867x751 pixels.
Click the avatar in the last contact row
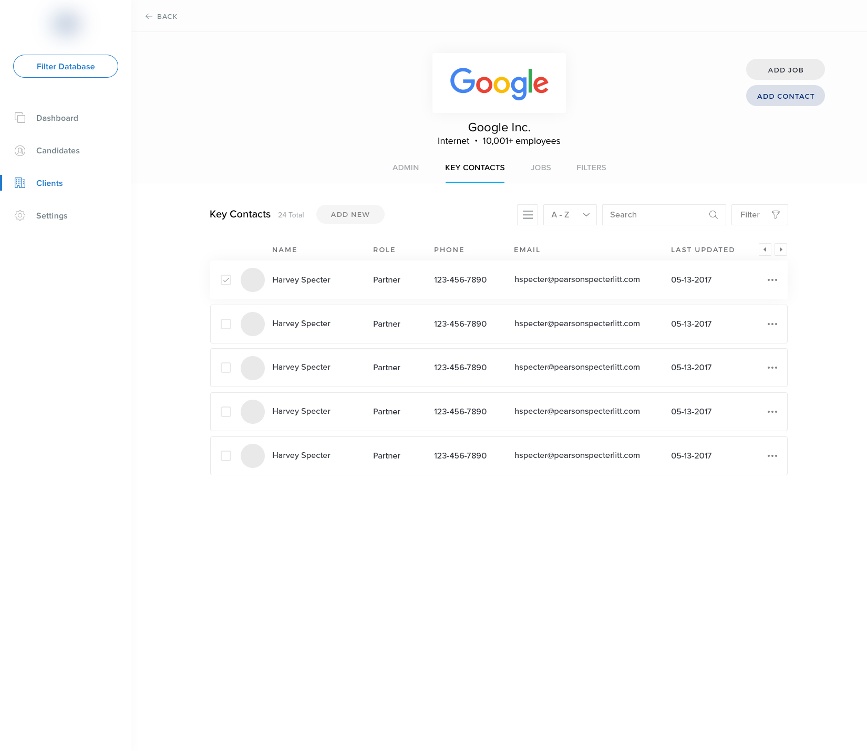pyautogui.click(x=253, y=456)
